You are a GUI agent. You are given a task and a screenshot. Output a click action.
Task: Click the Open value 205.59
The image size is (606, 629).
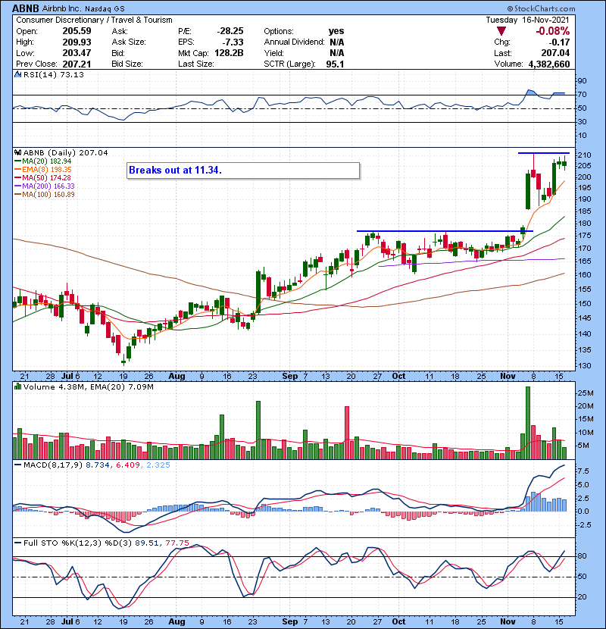pyautogui.click(x=77, y=31)
